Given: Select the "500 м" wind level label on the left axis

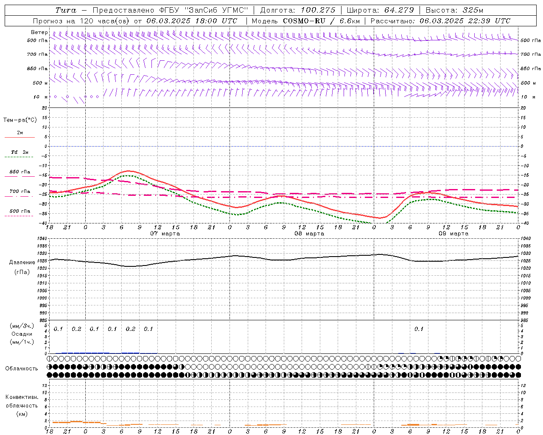Looking at the screenshot, I should point(40,83).
